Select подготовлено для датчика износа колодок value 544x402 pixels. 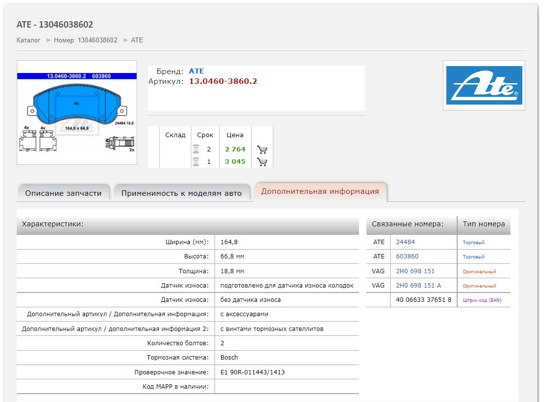[287, 286]
